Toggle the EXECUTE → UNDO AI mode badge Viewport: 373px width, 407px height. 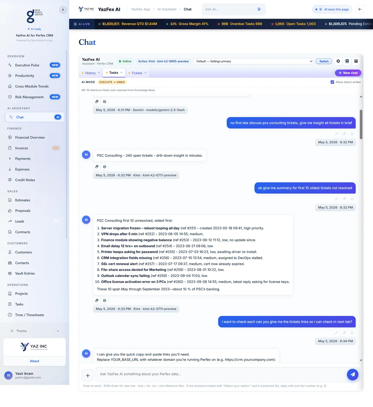tap(112, 82)
